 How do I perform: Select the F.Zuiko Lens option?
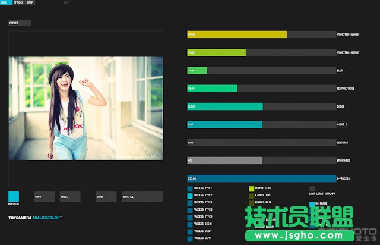(251, 196)
